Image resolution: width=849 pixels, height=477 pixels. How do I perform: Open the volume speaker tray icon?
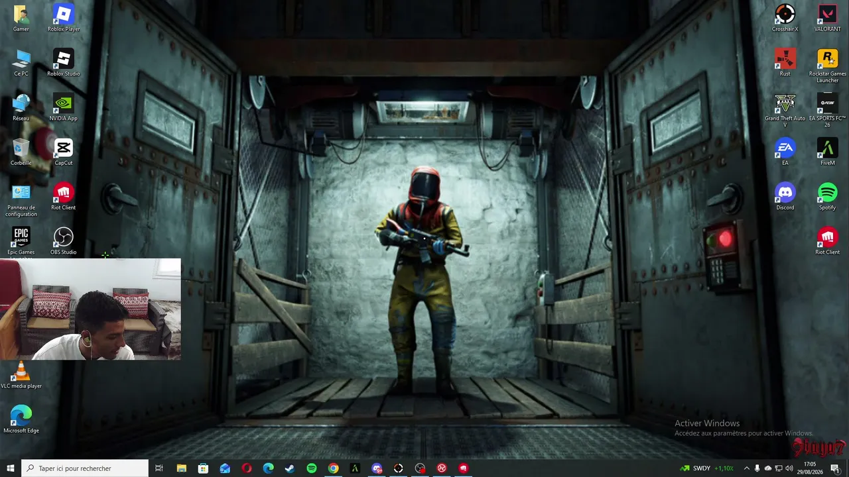pyautogui.click(x=789, y=468)
